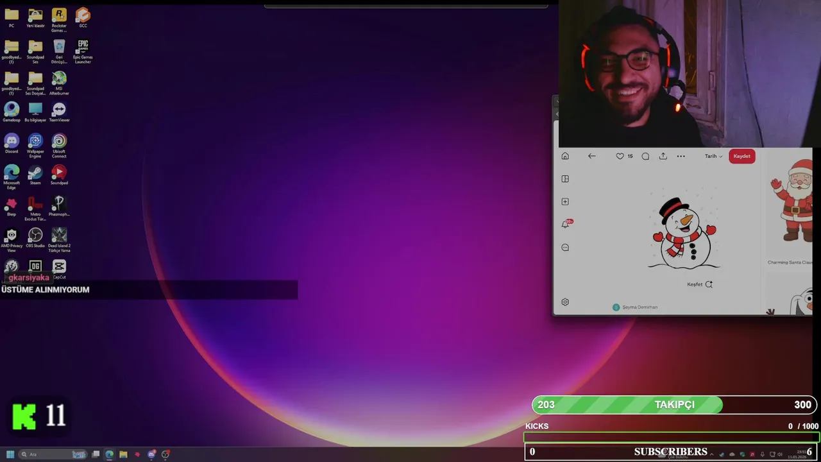Open comments bubble on snowman pin
This screenshot has height=462, width=821.
click(645, 156)
